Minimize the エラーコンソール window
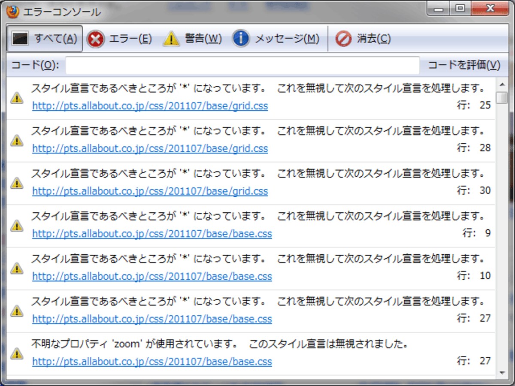 [x=439, y=8]
